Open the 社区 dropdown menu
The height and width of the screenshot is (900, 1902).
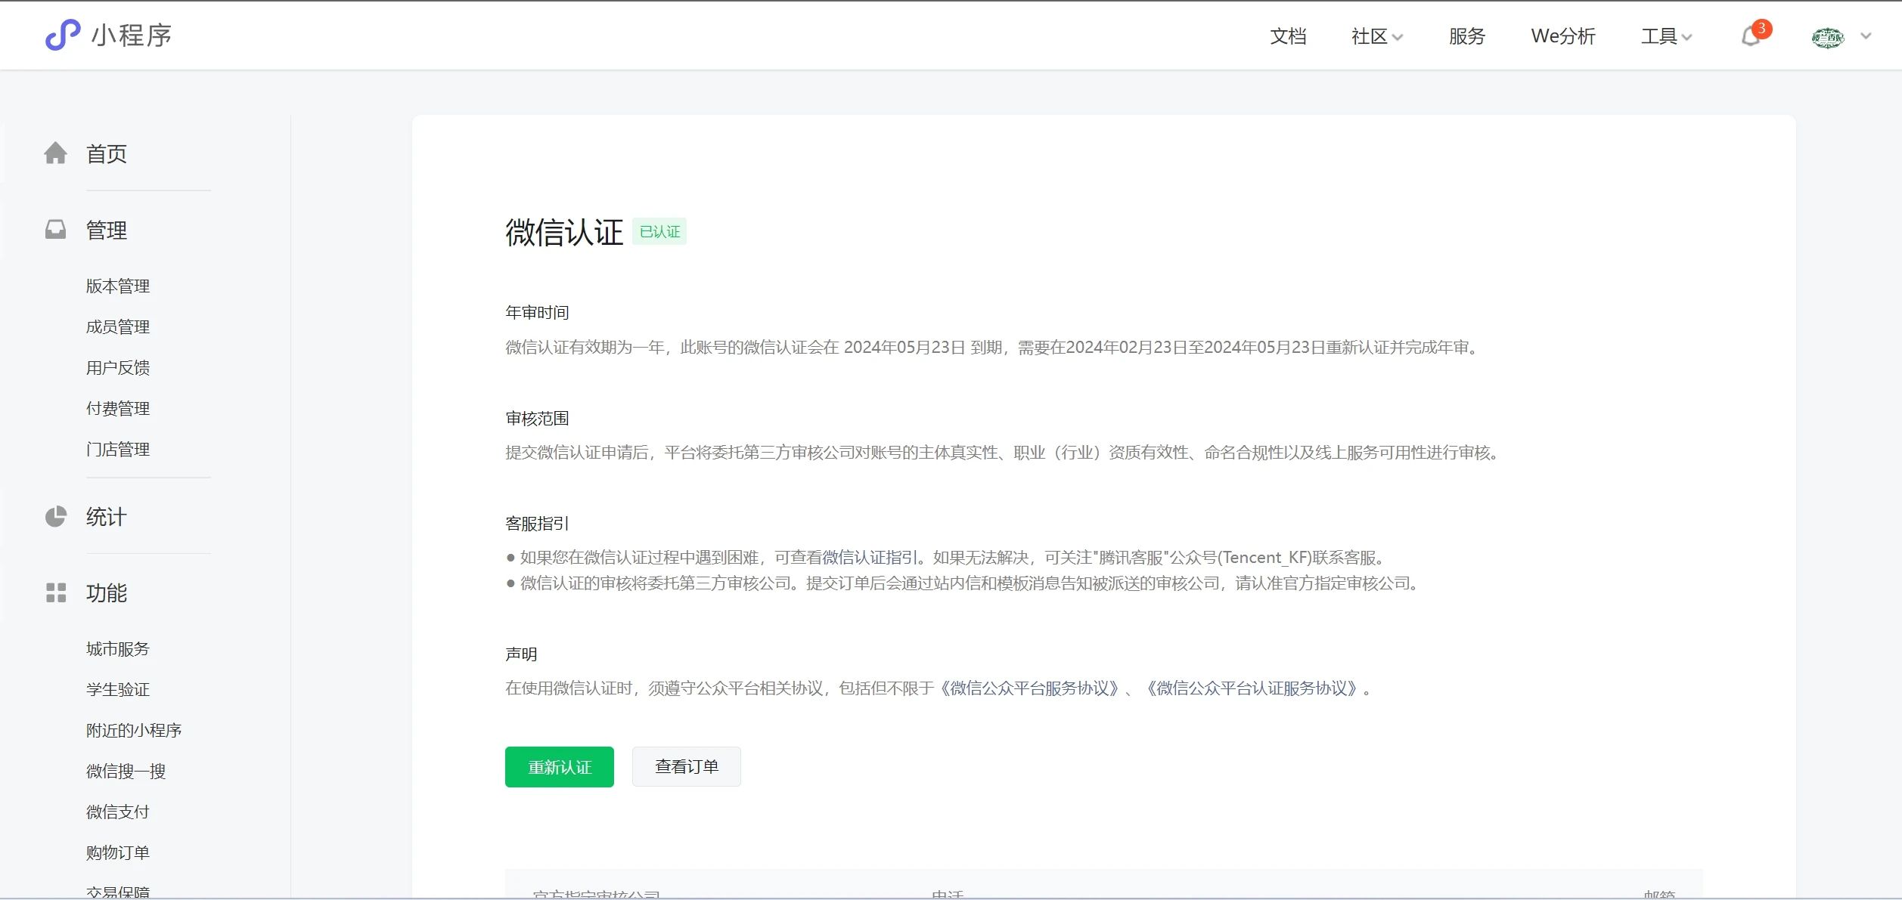coord(1376,36)
